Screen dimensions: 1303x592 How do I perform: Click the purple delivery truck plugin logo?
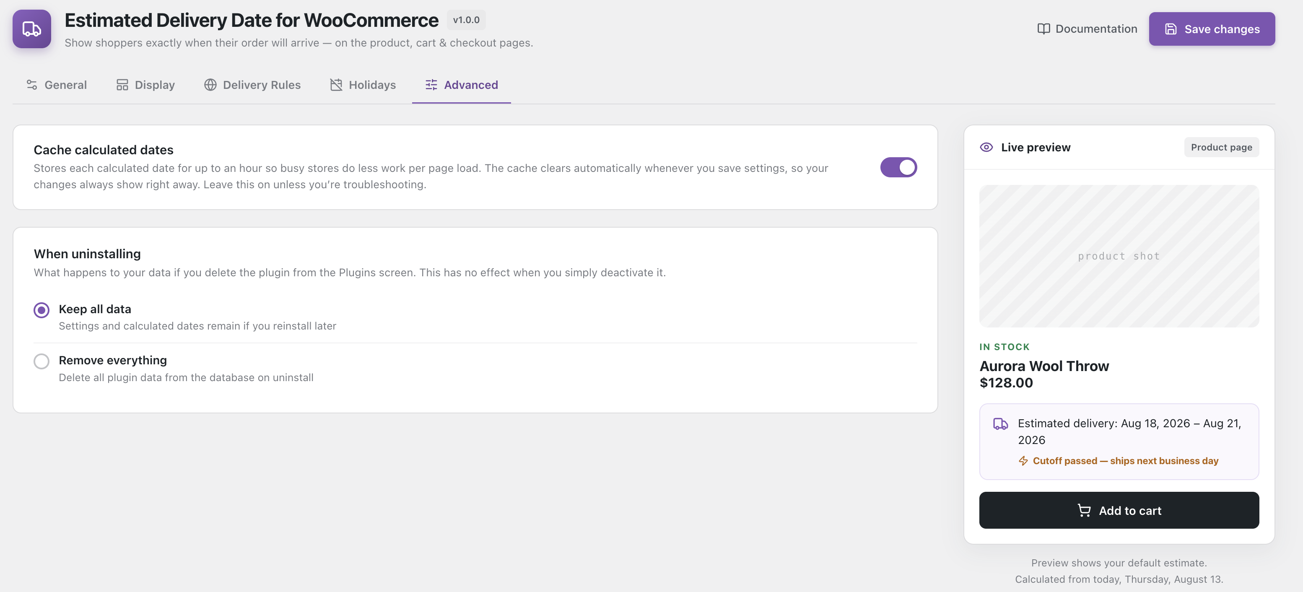pyautogui.click(x=32, y=29)
